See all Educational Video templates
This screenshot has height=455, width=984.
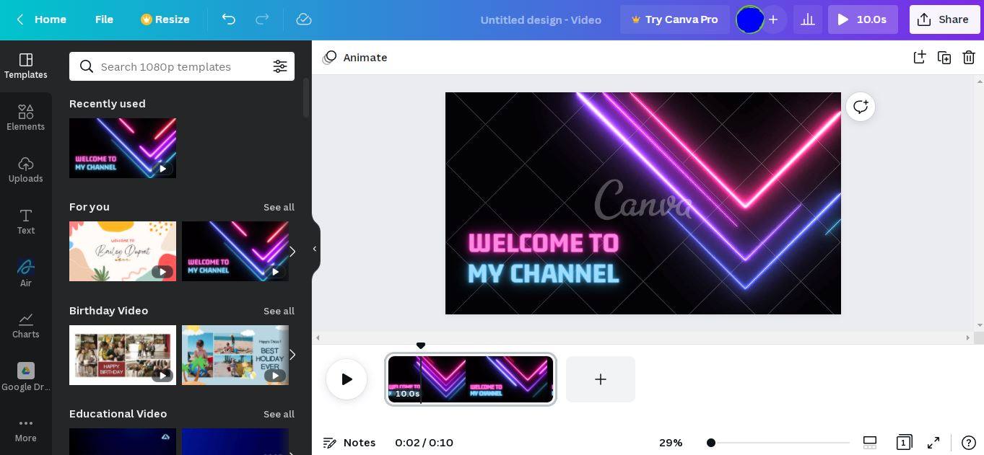click(x=279, y=414)
